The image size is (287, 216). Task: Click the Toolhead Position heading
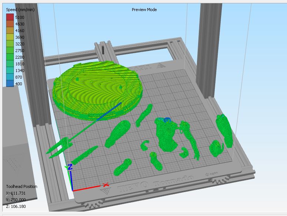coord(21,186)
